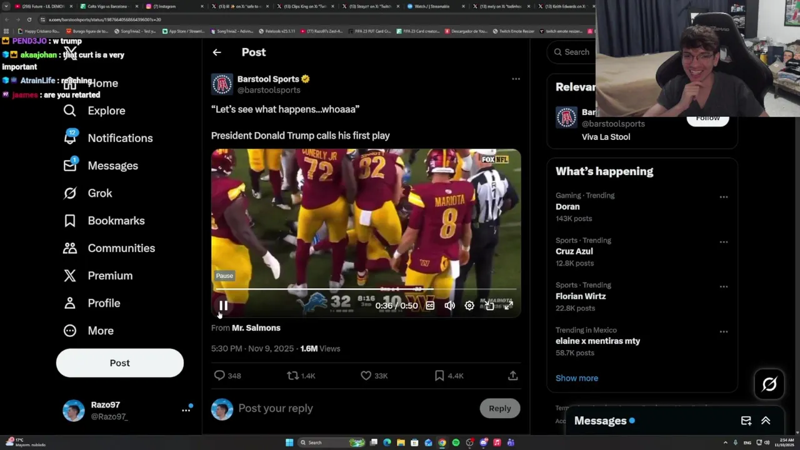Expand the Messages drawer chevrons
Screen dimensions: 800x450
tap(766, 421)
